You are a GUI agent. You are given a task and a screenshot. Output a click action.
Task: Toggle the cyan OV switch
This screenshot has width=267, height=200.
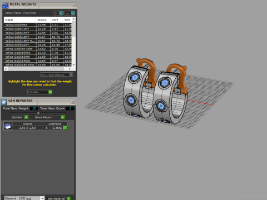(x=61, y=13)
